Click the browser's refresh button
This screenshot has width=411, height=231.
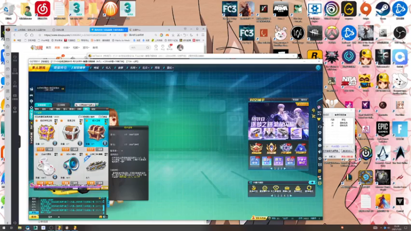26,35
